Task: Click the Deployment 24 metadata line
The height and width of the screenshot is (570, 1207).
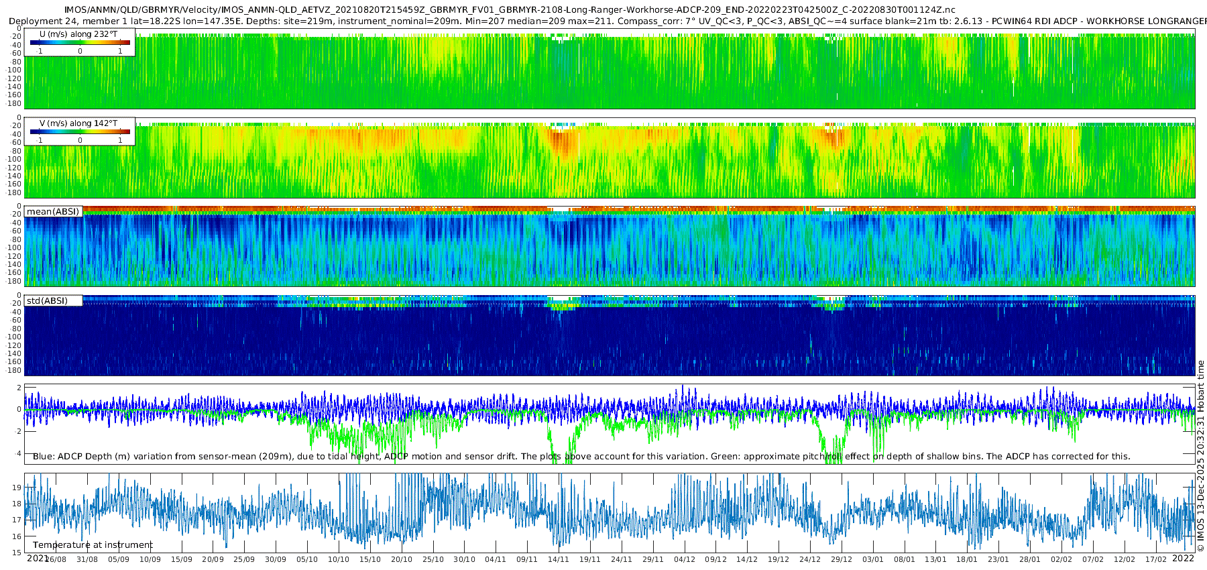Action: (x=603, y=21)
